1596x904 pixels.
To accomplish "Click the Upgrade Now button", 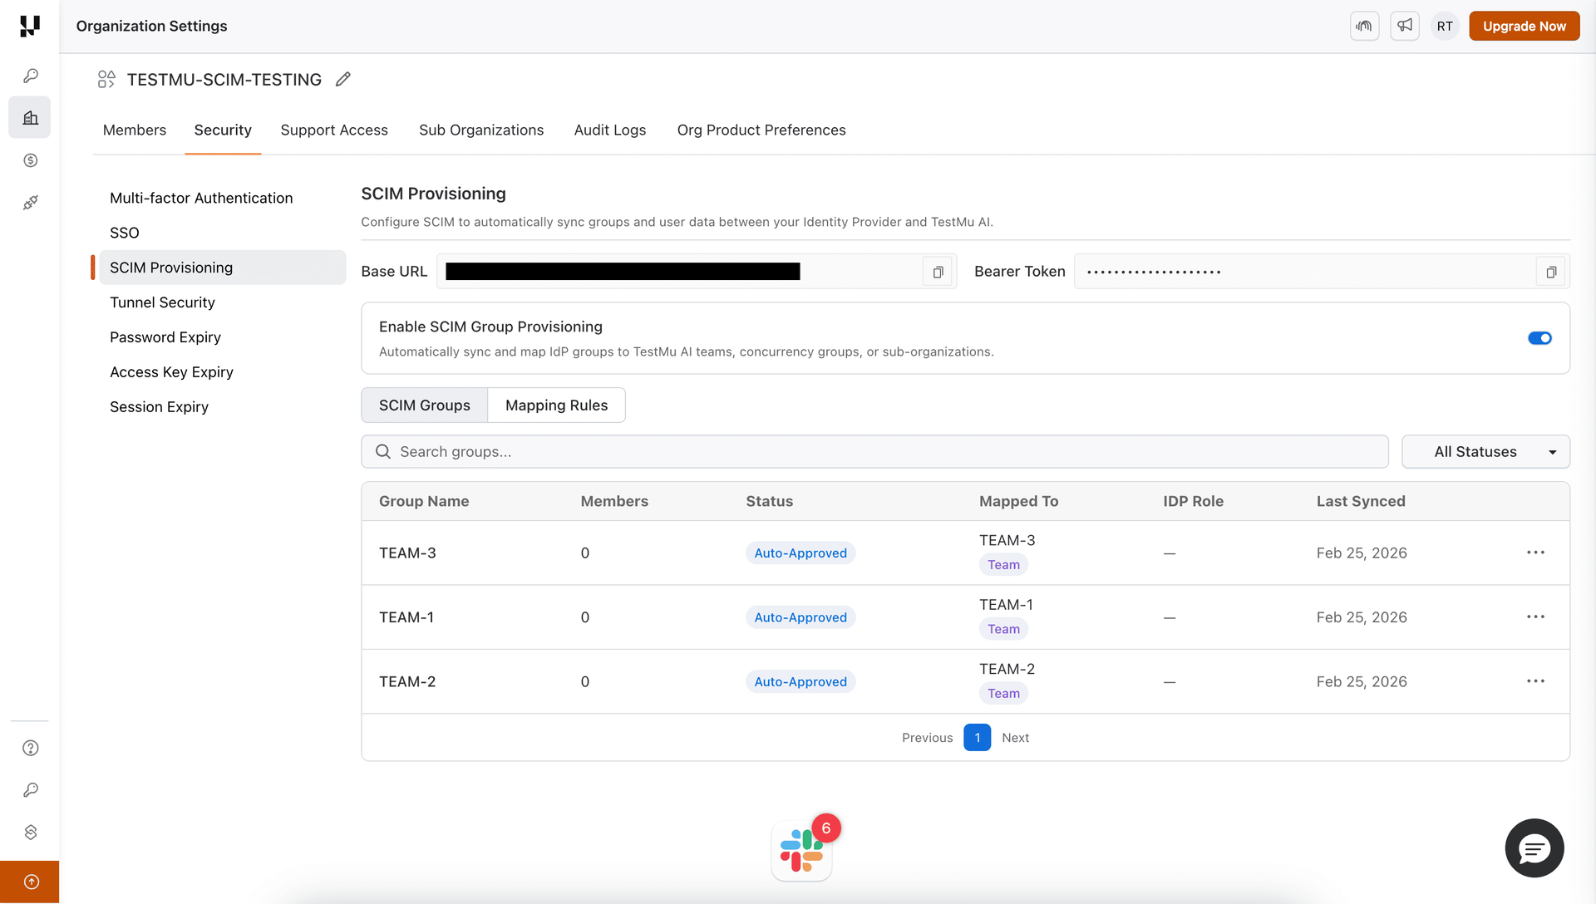I will [1524, 26].
